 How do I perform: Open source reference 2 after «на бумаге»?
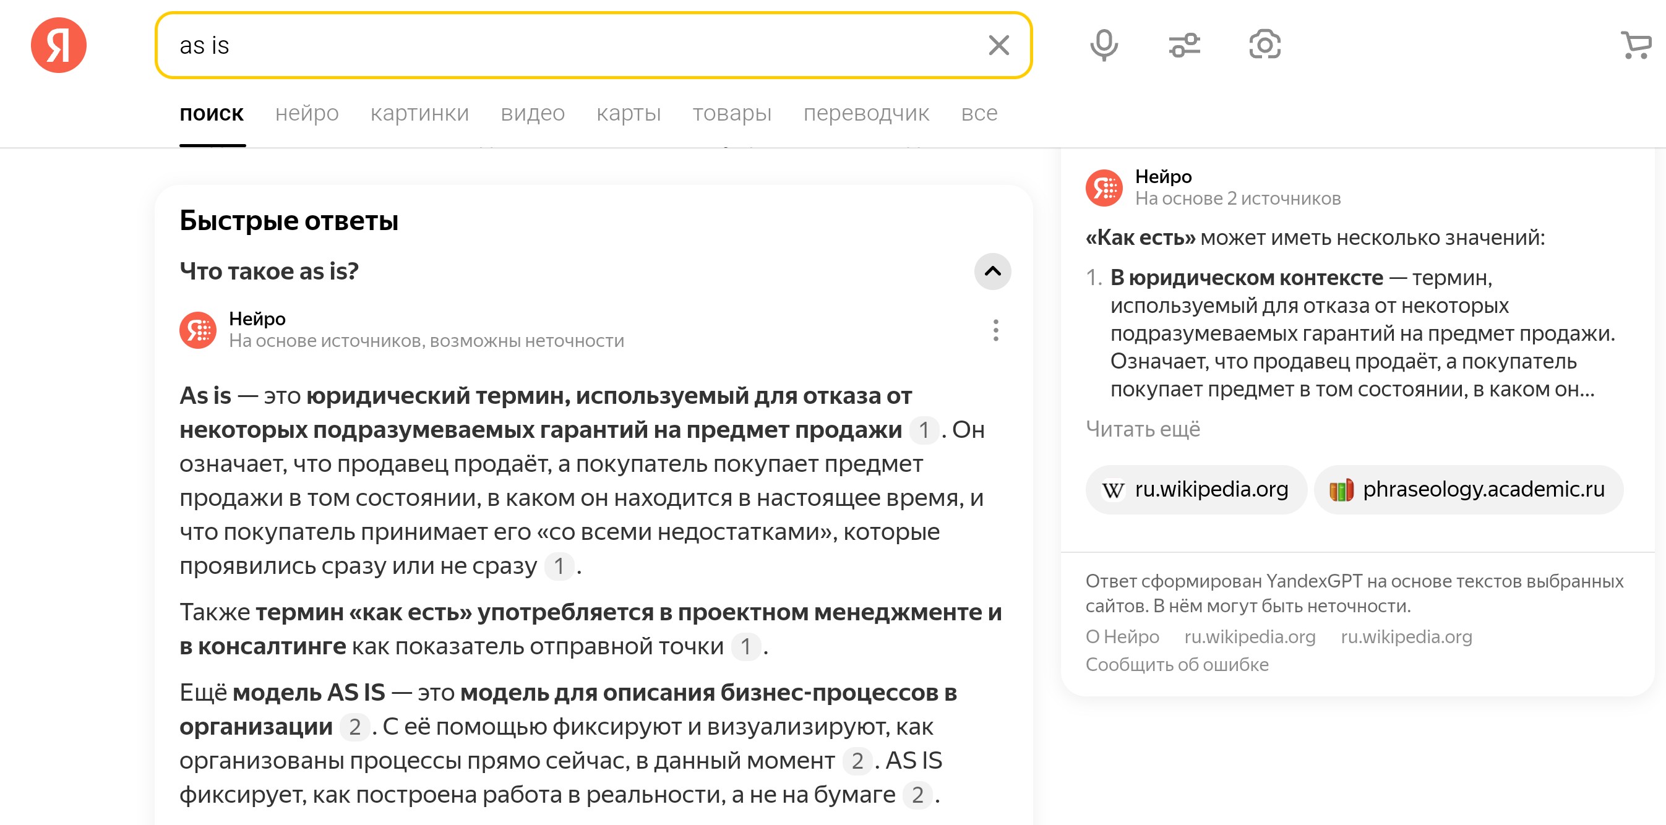pyautogui.click(x=917, y=795)
